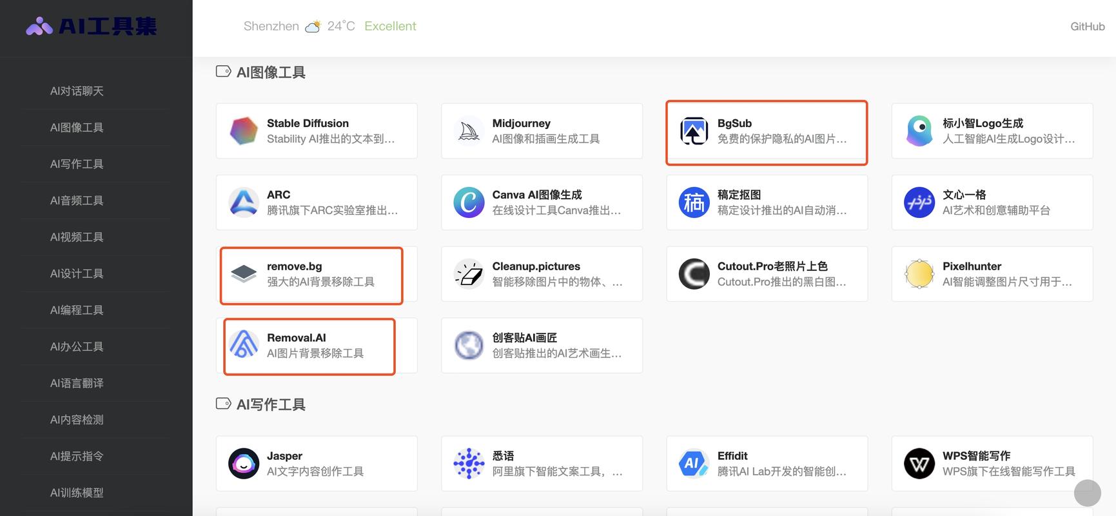Click the Jasper smiley face icon
The width and height of the screenshot is (1116, 516).
pyautogui.click(x=244, y=464)
